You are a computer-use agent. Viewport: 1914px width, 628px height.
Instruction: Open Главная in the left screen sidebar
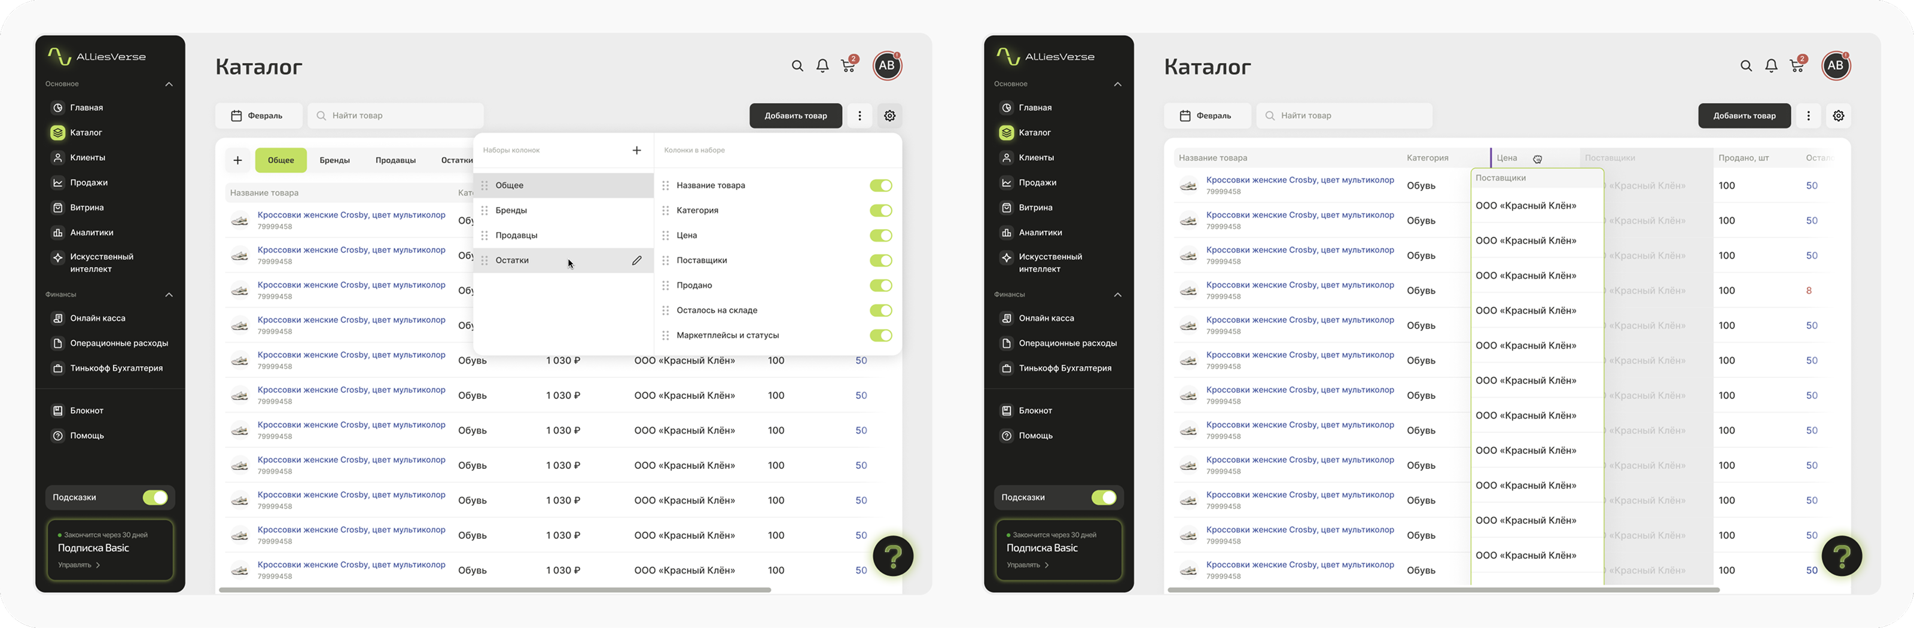(x=77, y=108)
